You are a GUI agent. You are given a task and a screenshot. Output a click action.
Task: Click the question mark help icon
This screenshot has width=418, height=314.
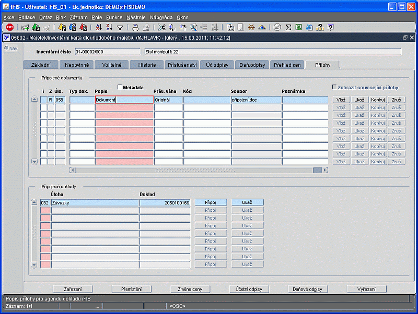pos(331,27)
